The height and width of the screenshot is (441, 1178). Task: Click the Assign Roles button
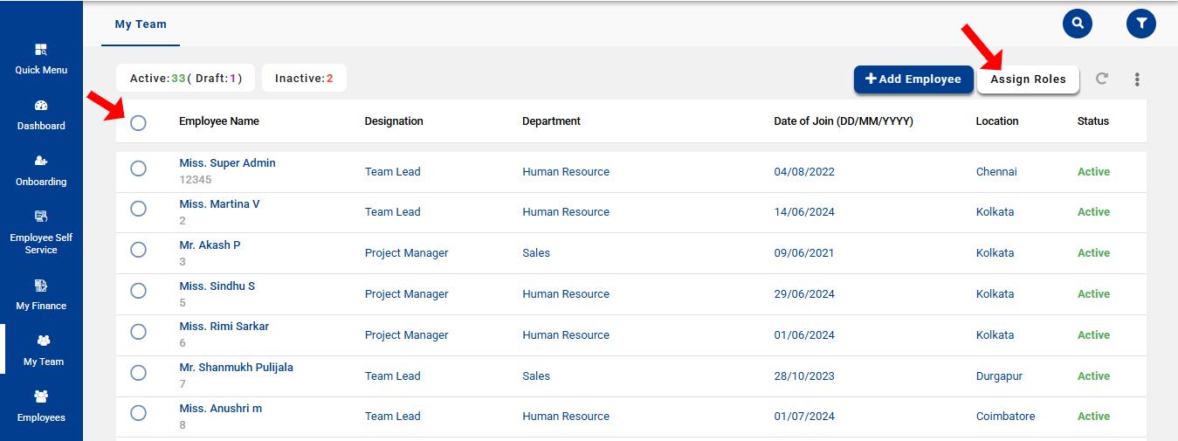(x=1028, y=79)
